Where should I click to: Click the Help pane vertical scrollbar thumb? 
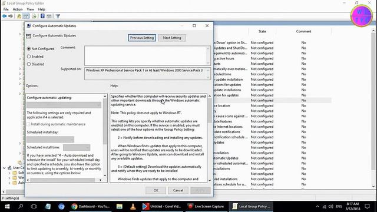[210, 111]
